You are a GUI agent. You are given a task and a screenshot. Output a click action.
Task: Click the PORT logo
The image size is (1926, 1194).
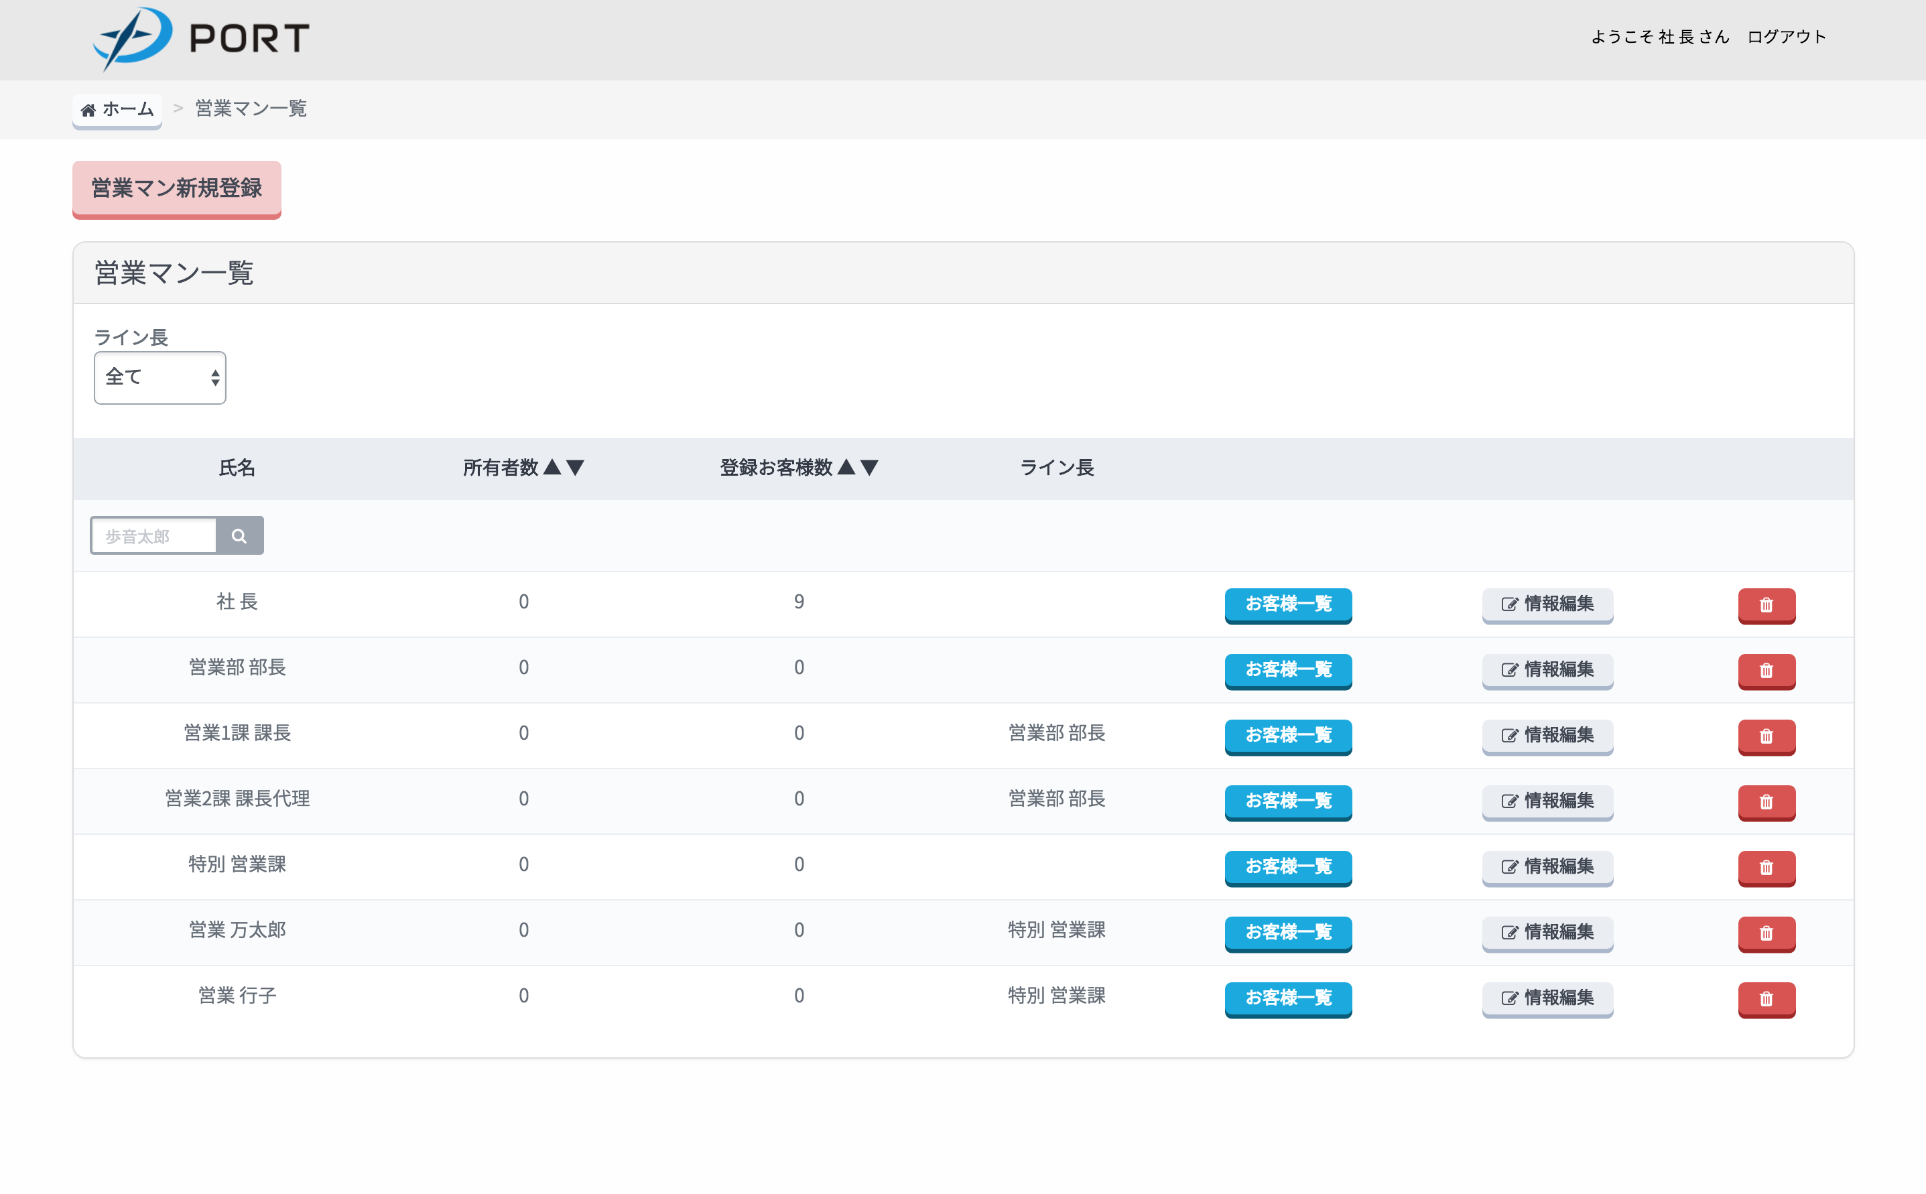coord(201,38)
